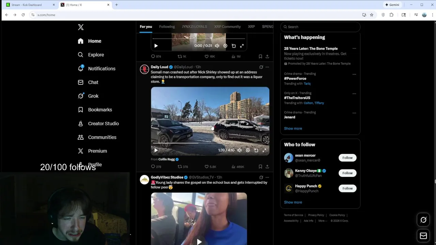Switch to the XRP tab
The image size is (436, 245).
pos(251,27)
